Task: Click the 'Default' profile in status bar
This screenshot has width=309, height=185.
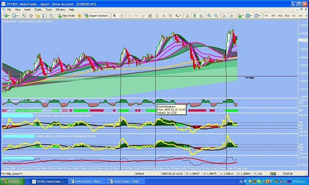Action: coord(139,174)
